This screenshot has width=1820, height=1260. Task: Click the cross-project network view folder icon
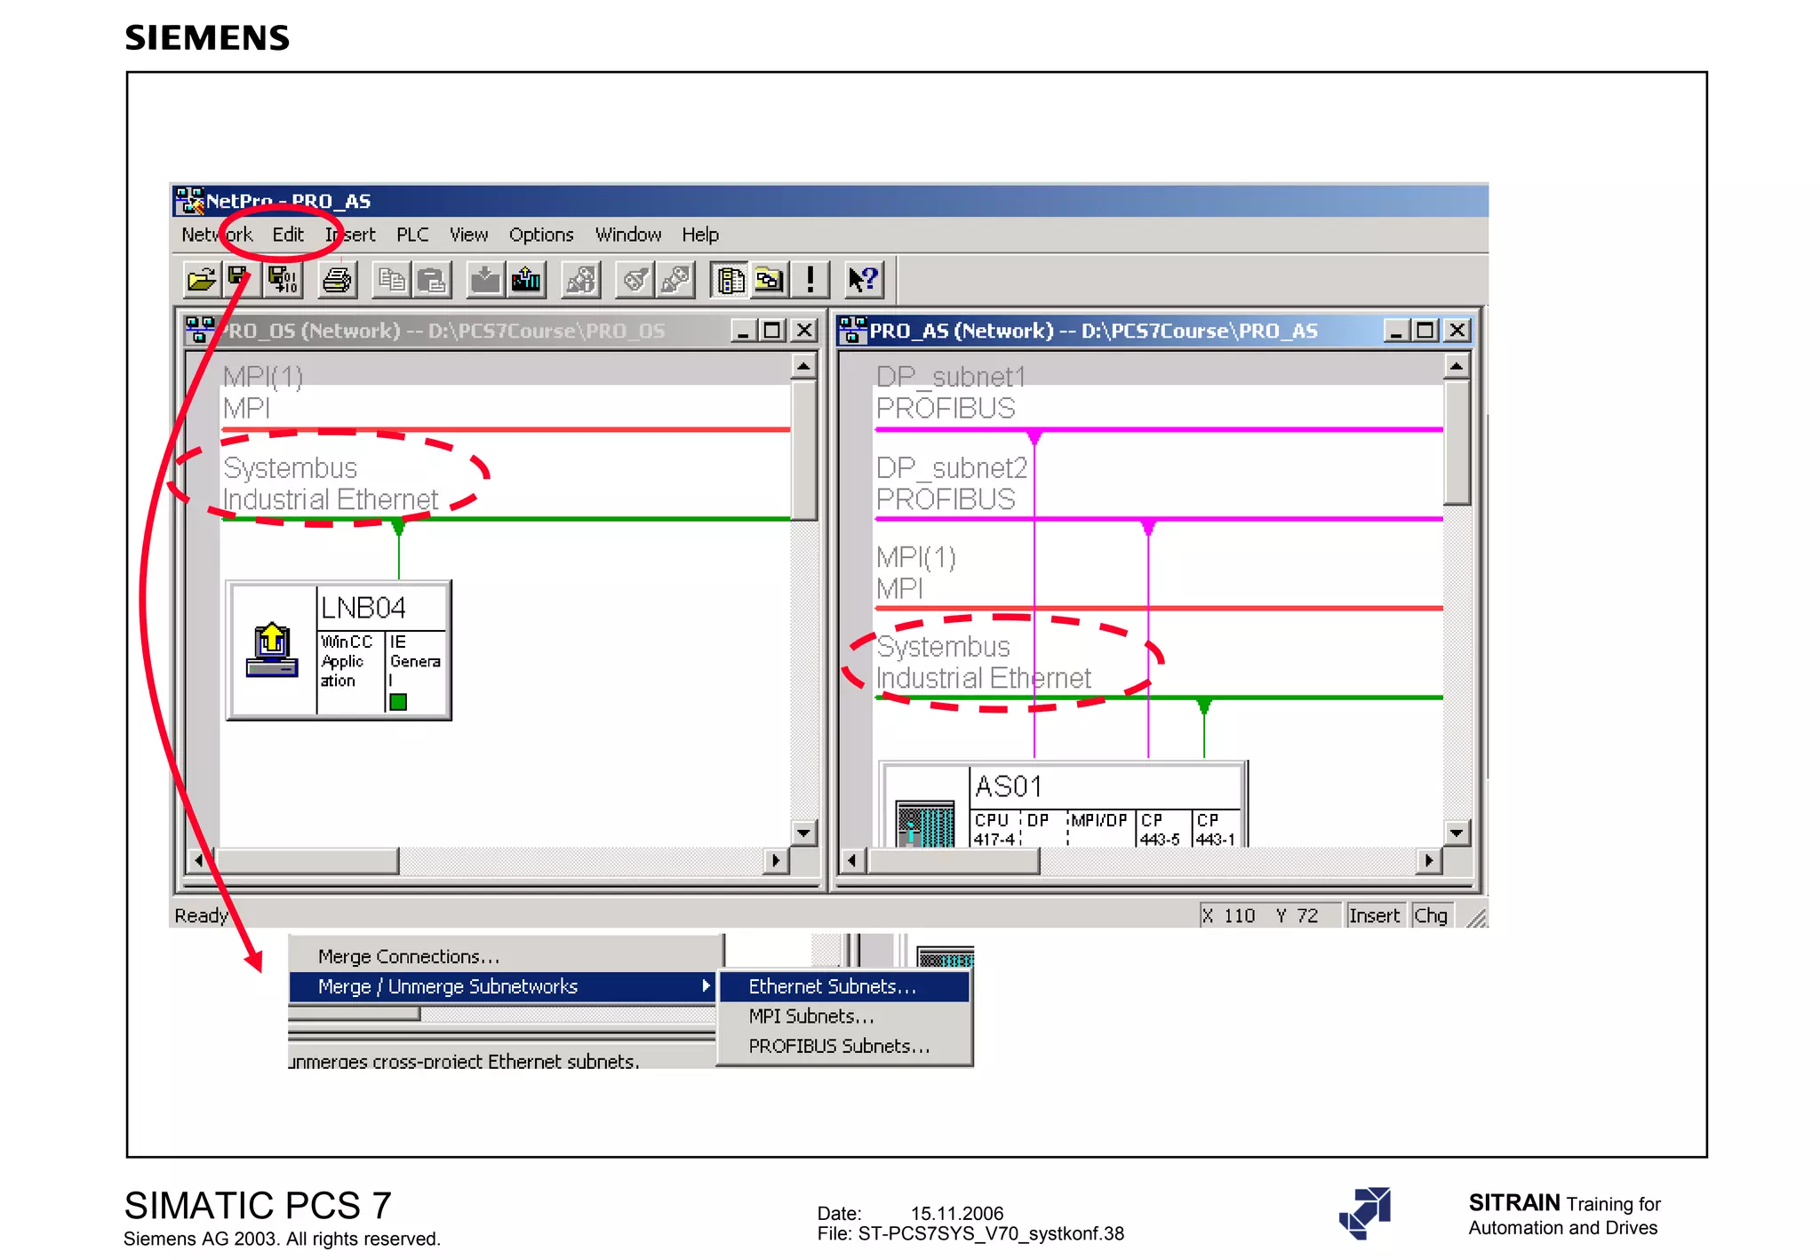(770, 280)
